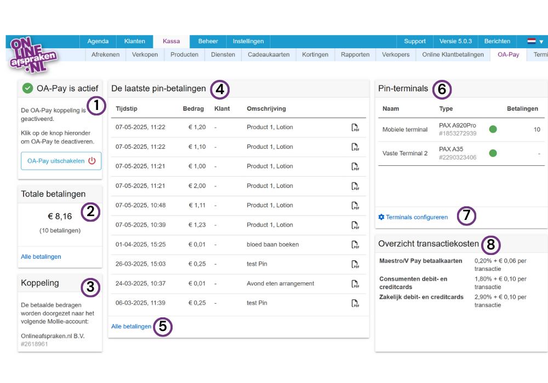Click the power icon inside OA-Pay uitschakelen button
This screenshot has height=383, width=548.
pyautogui.click(x=92, y=161)
